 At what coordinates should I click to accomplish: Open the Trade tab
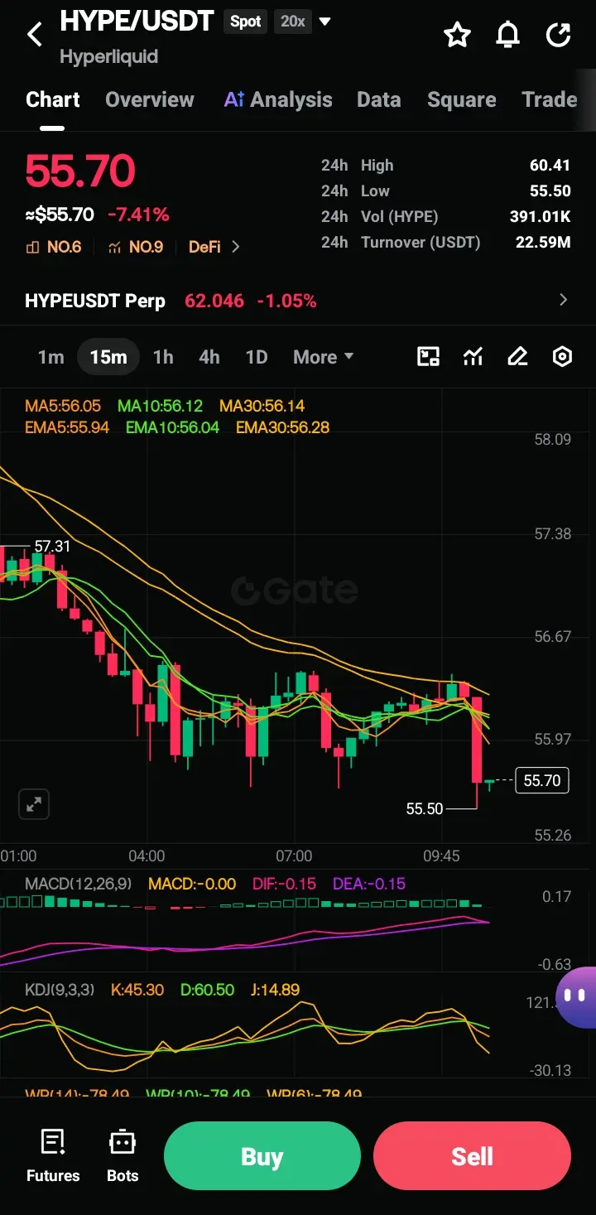550,100
